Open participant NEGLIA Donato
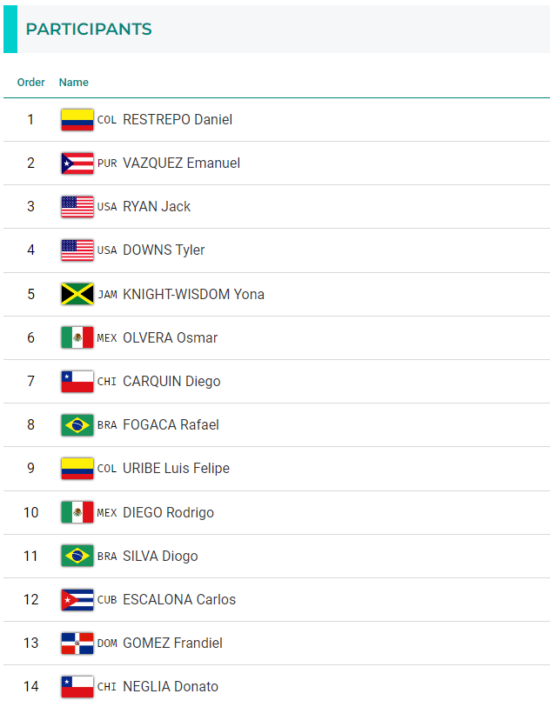550x707 pixels. point(171,686)
